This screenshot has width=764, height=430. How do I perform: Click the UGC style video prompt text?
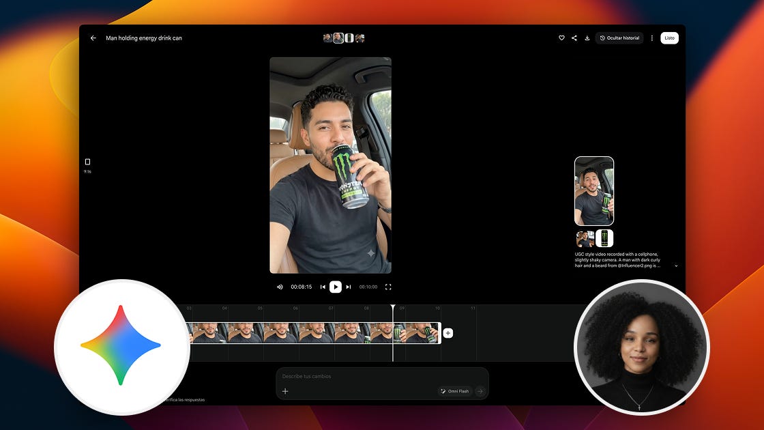[617, 260]
